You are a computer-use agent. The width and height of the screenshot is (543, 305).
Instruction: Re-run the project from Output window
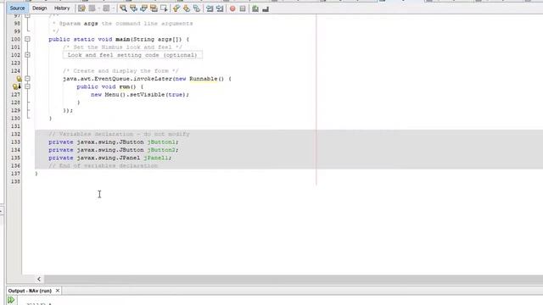pos(11,300)
